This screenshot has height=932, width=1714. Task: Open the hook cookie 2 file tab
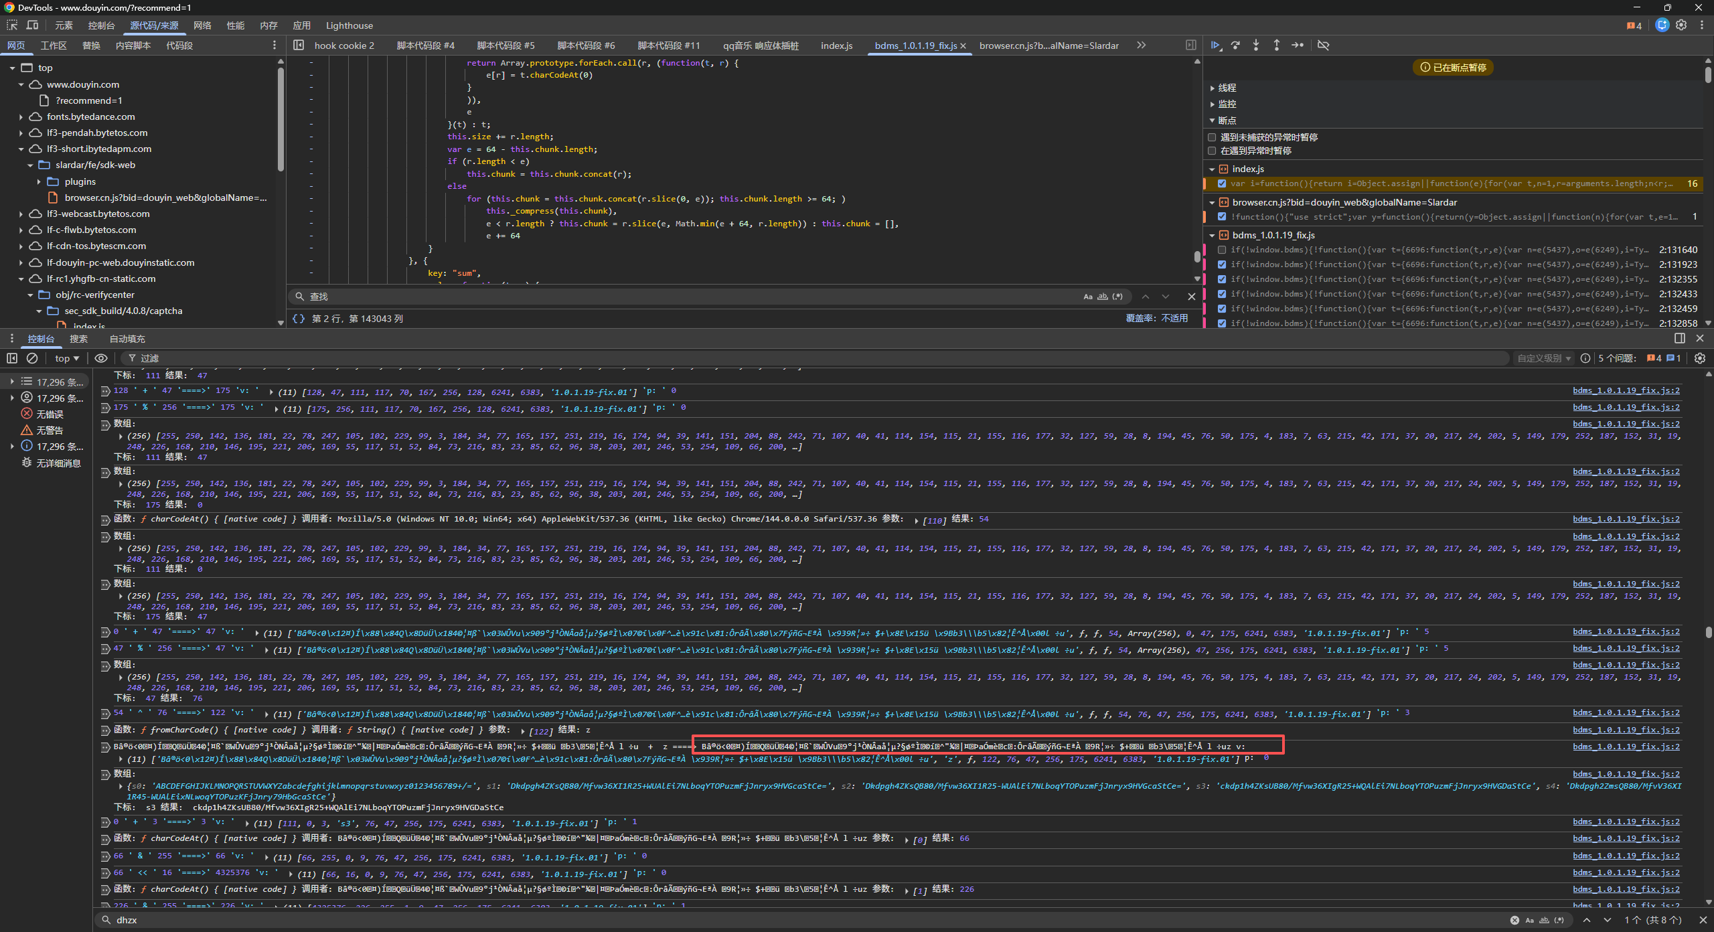(x=344, y=46)
